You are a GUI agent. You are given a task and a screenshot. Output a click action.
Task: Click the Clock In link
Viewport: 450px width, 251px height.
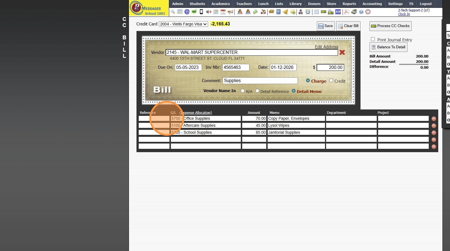pos(404,14)
